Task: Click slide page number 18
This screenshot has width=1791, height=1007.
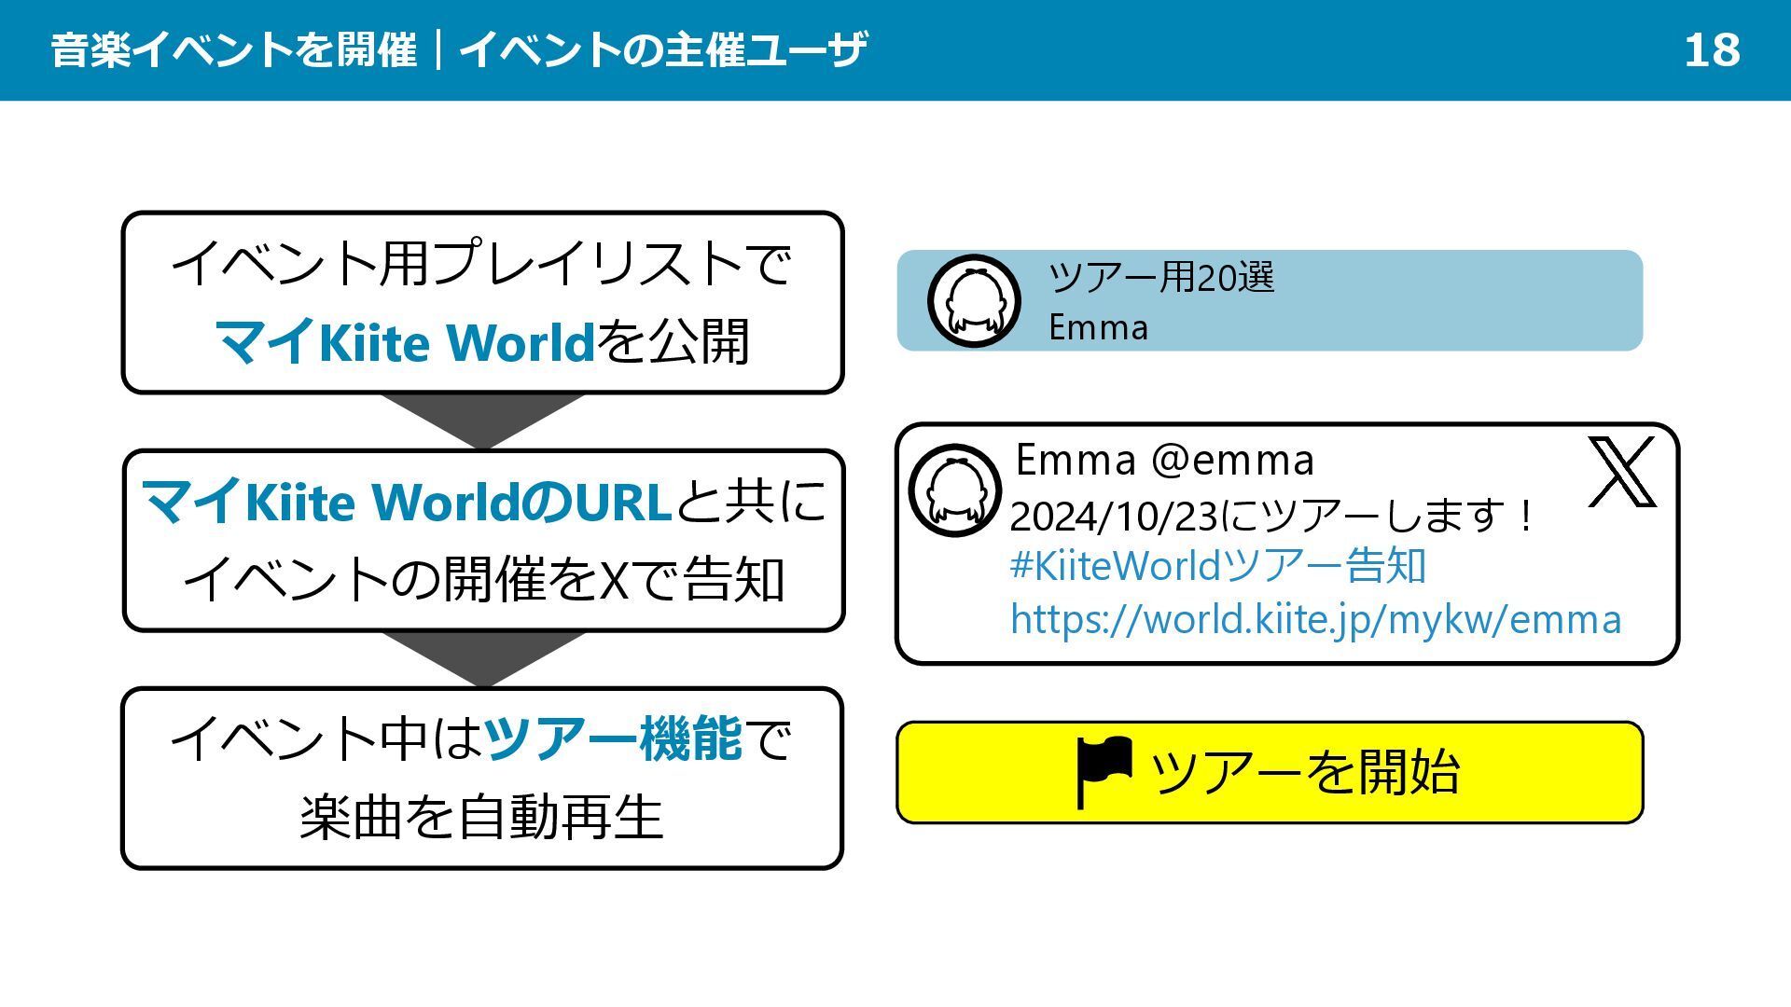Action: [1712, 50]
